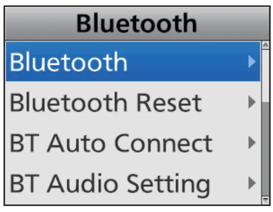The height and width of the screenshot is (212, 273).
Task: Open the Bluetooth Reset option
Action: [105, 102]
